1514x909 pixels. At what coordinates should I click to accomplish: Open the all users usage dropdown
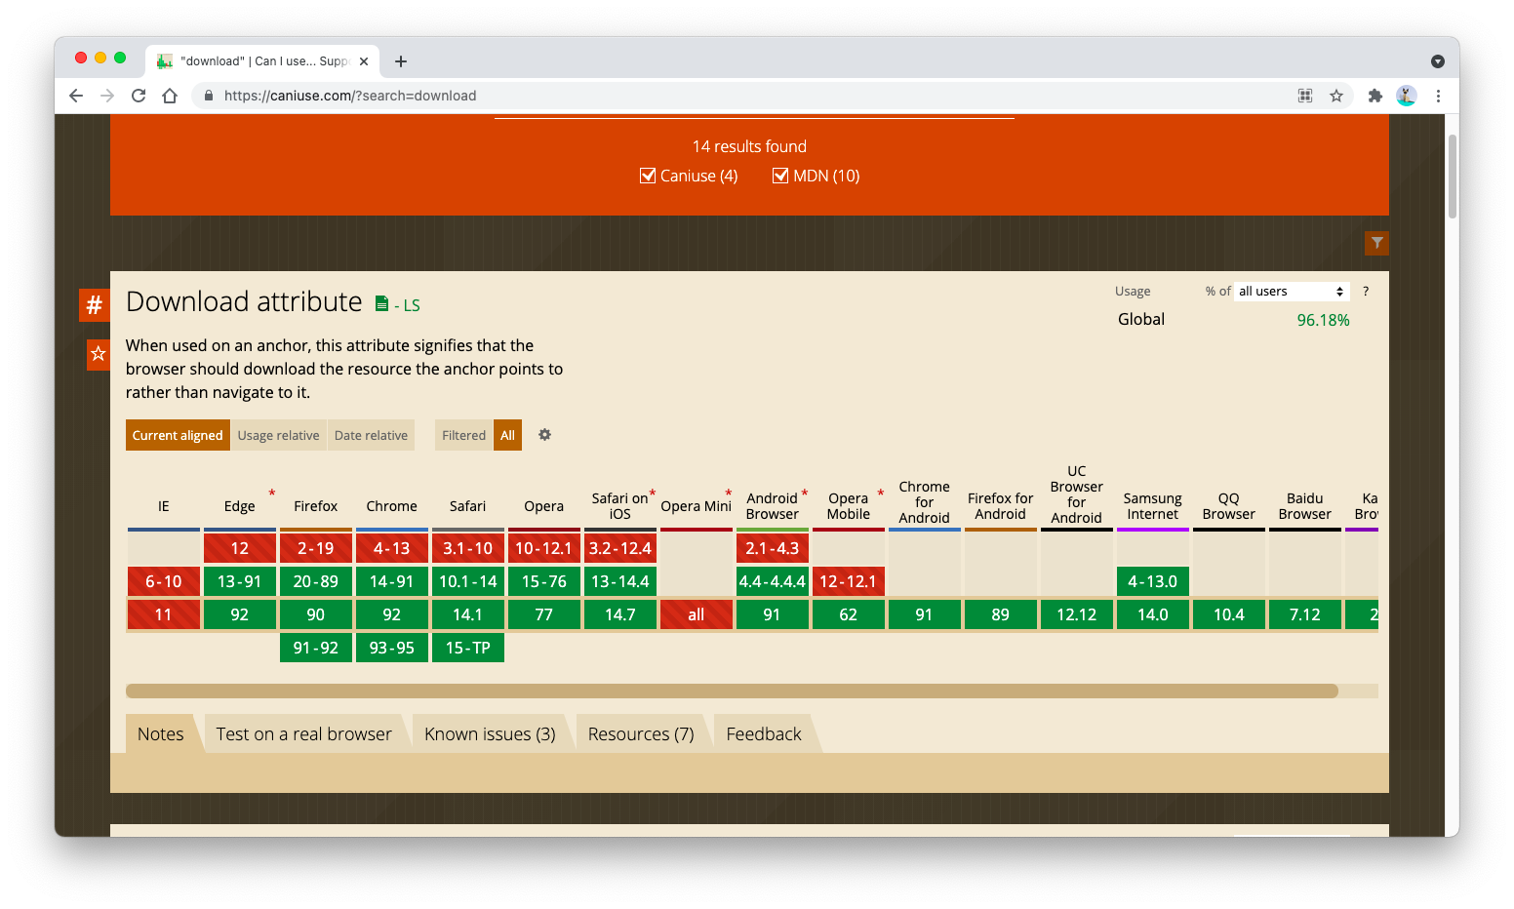pos(1292,292)
